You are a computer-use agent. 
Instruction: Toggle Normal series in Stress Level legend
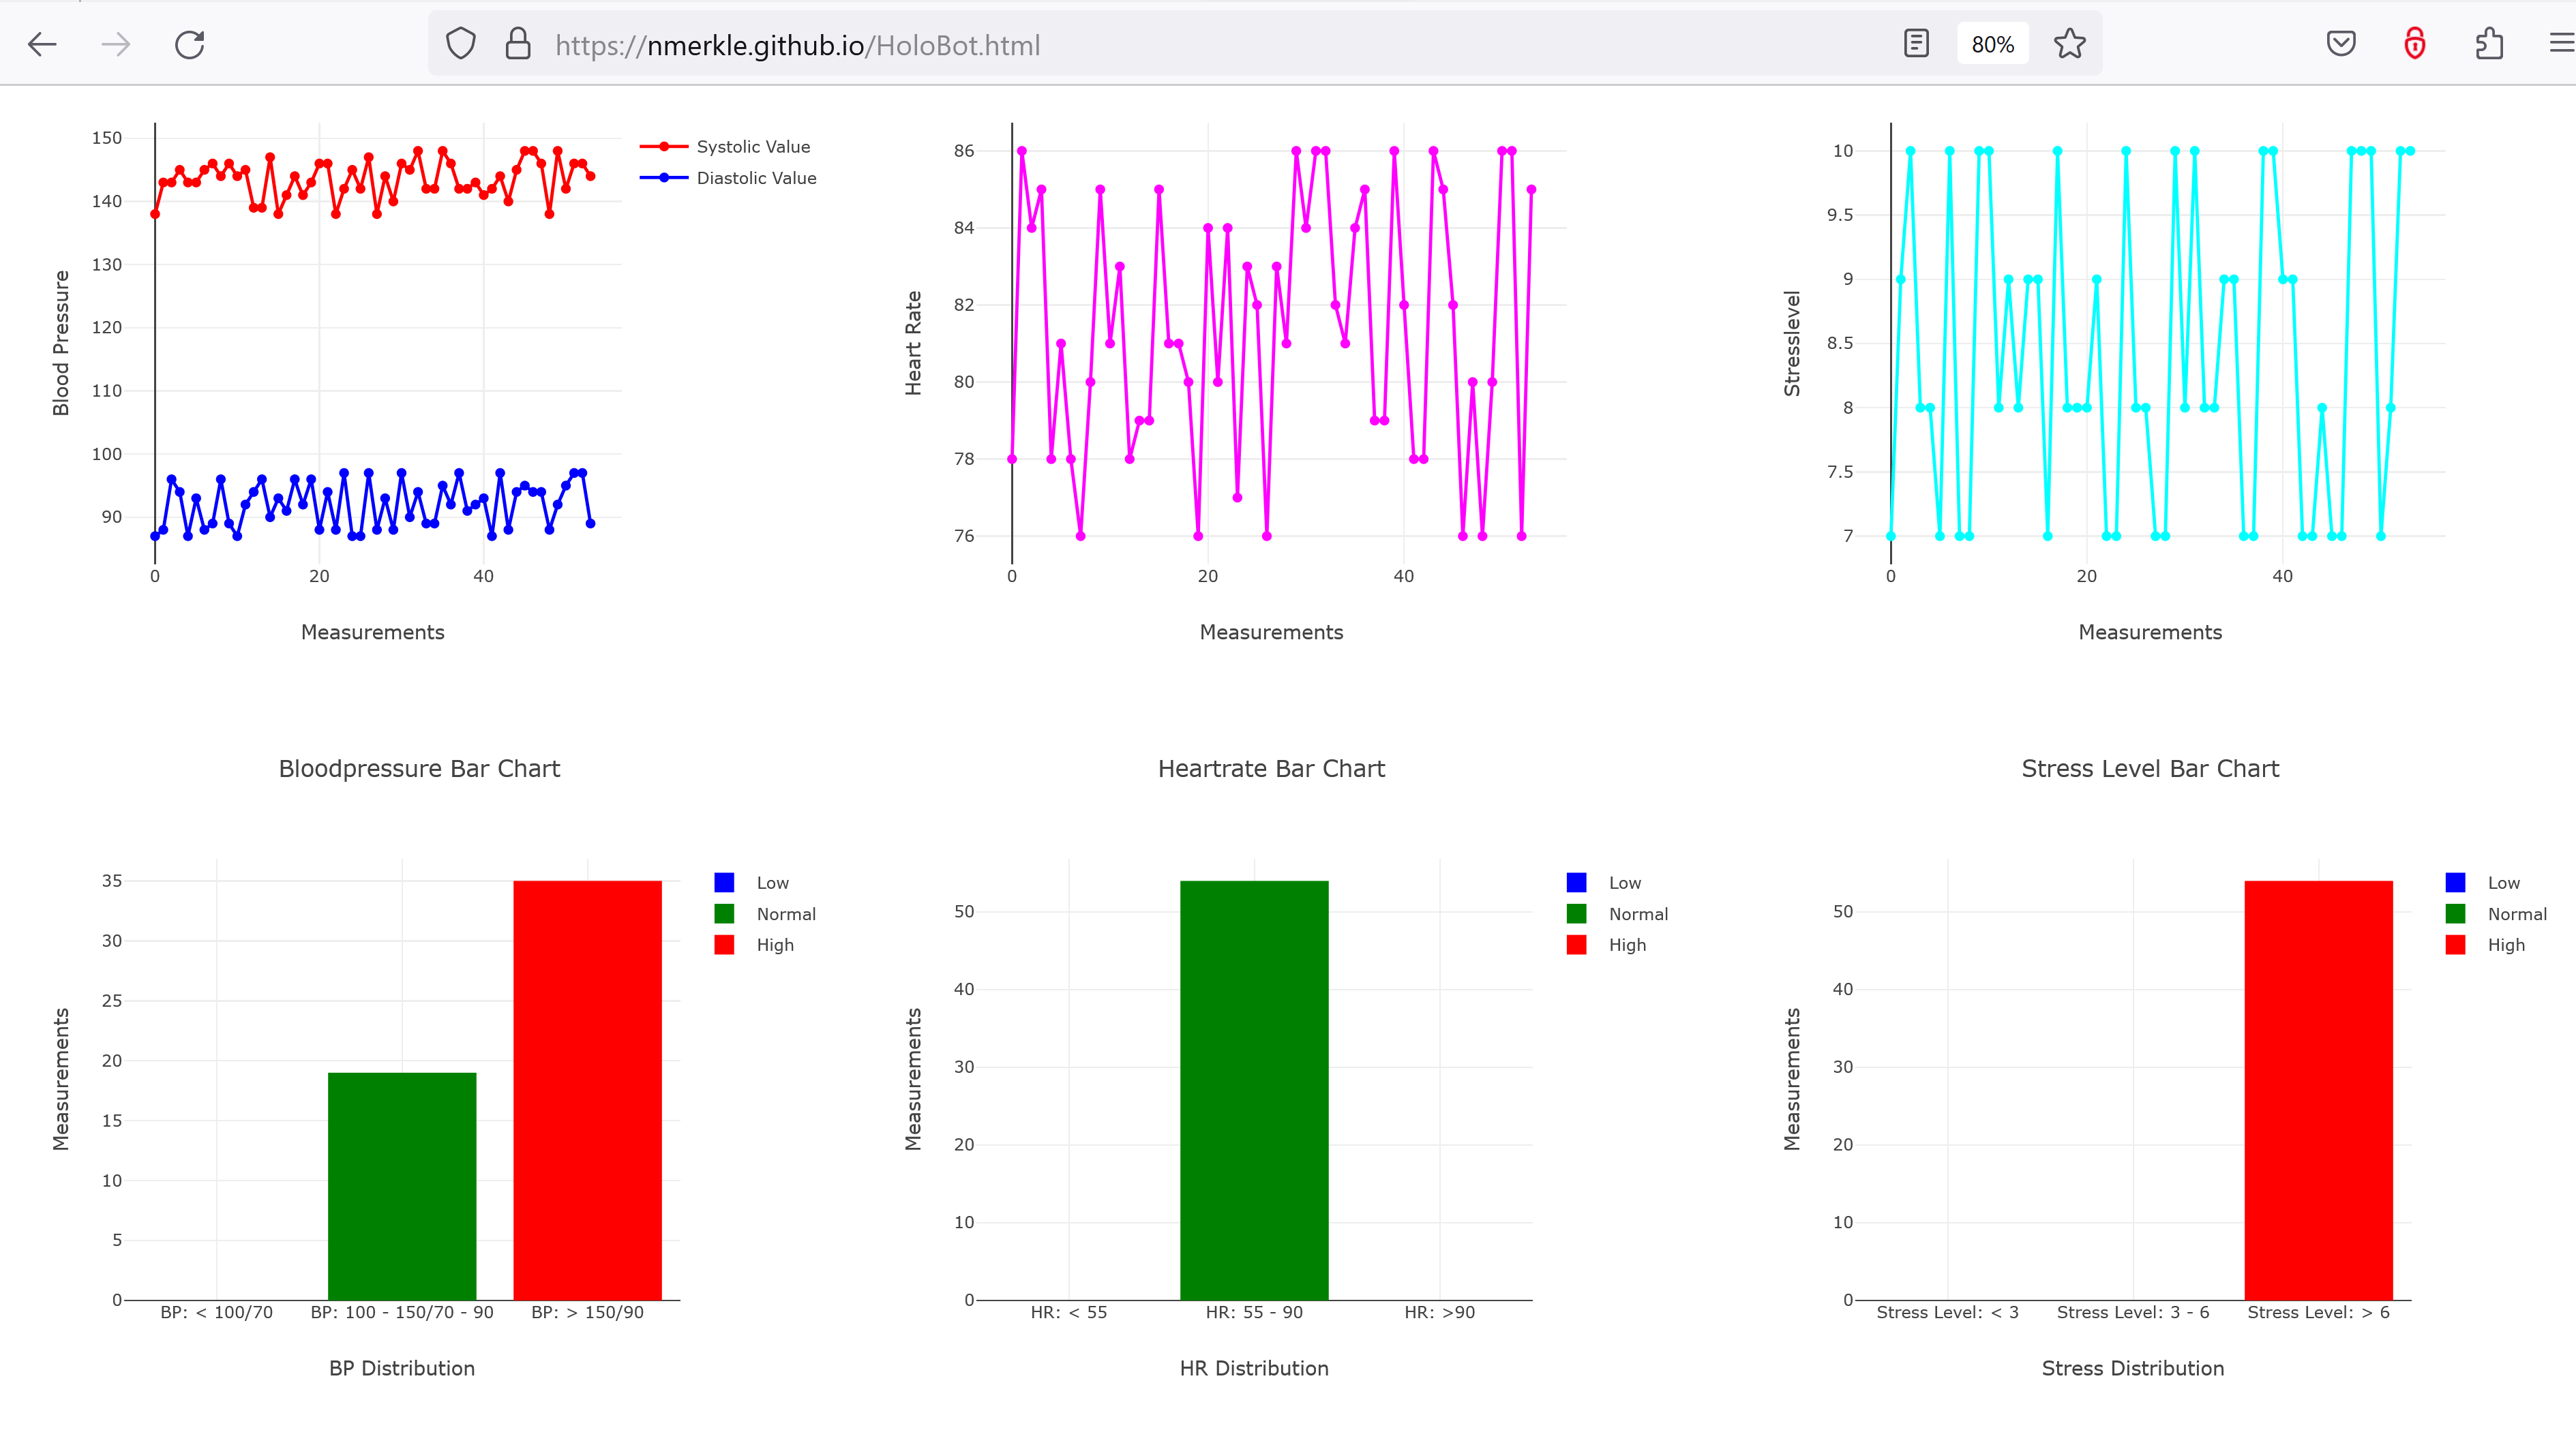[2497, 913]
